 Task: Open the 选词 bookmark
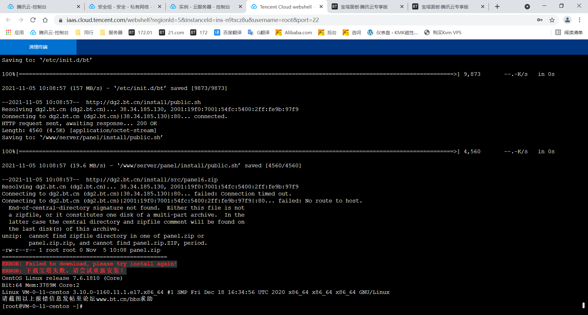coord(352,32)
